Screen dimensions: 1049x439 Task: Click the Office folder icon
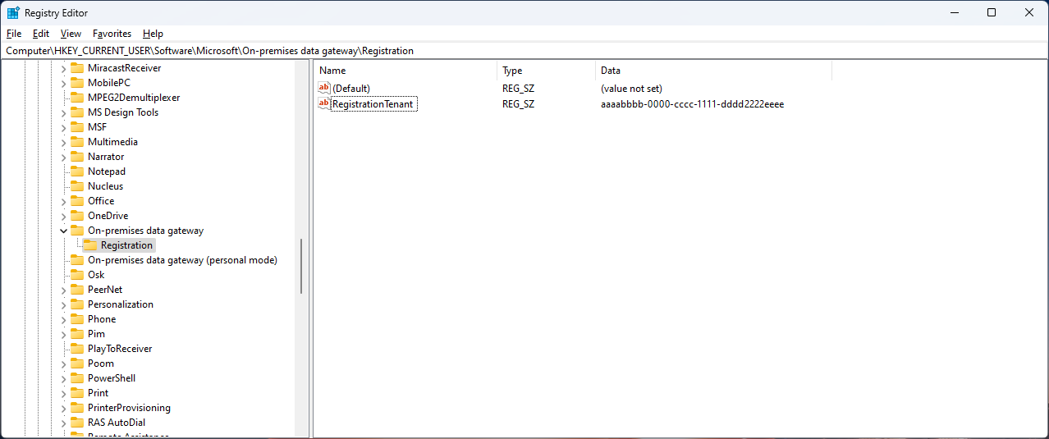[x=76, y=201]
